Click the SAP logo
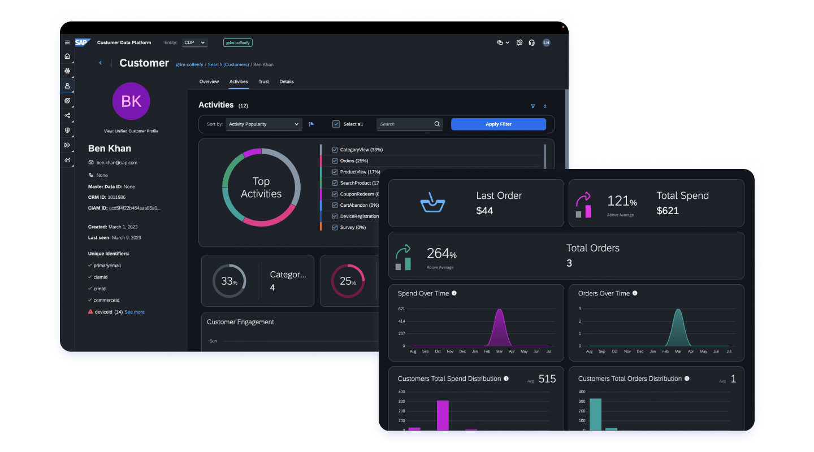Image resolution: width=814 pixels, height=452 pixels. click(x=83, y=42)
